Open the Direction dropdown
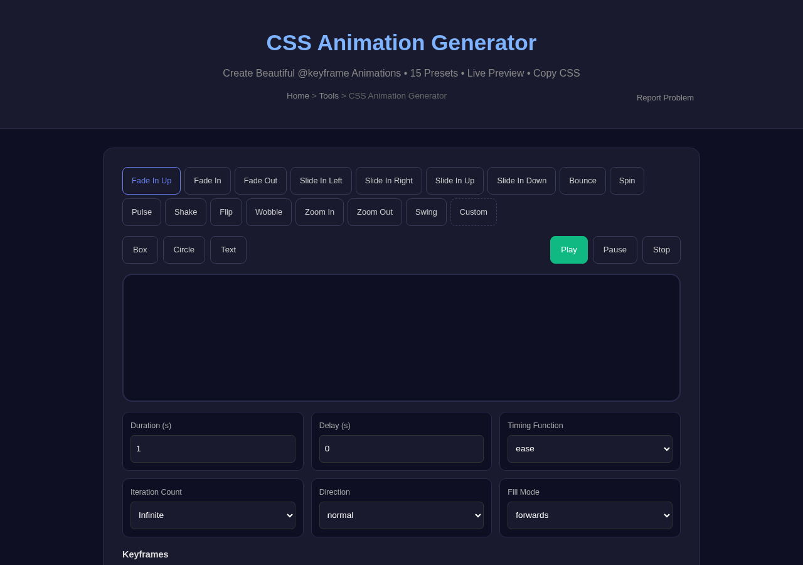The width and height of the screenshot is (803, 565). pos(401,515)
